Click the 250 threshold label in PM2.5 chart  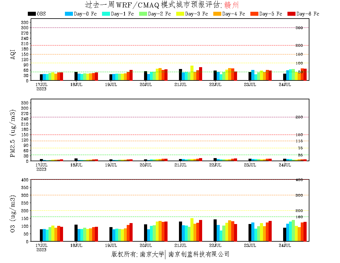299,117
